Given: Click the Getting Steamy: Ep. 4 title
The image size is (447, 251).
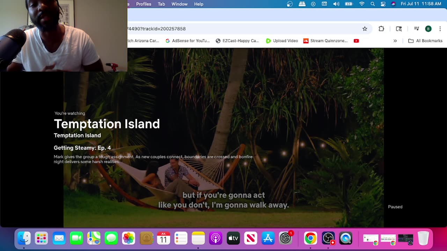Looking at the screenshot, I should click(82, 148).
